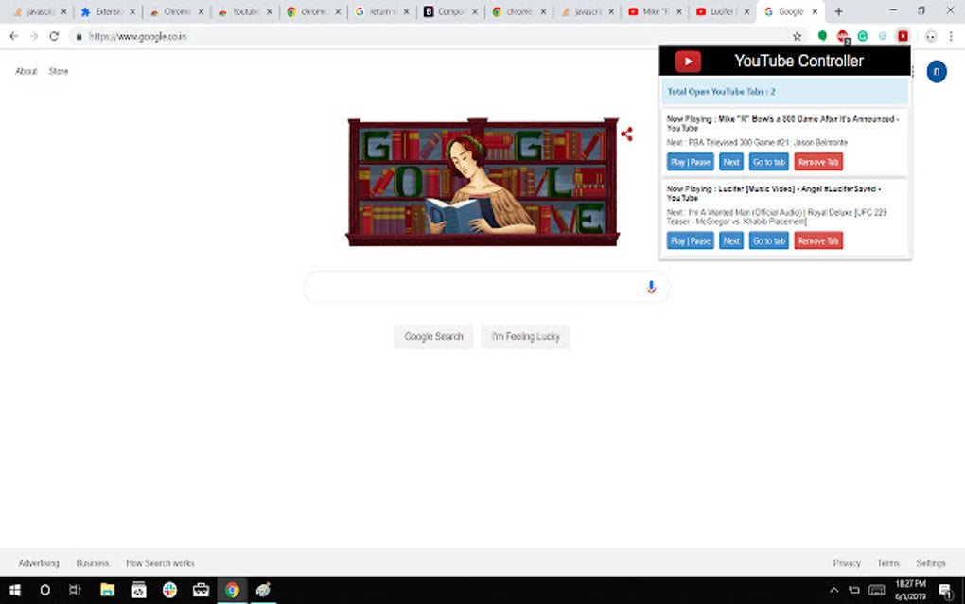Share the Google doodle via share icon
This screenshot has height=604, width=965.
click(626, 133)
